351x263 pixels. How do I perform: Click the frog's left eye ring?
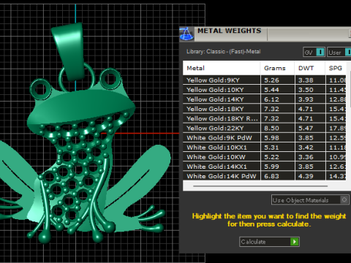40,89
